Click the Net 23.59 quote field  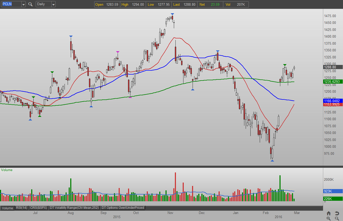pos(211,4)
